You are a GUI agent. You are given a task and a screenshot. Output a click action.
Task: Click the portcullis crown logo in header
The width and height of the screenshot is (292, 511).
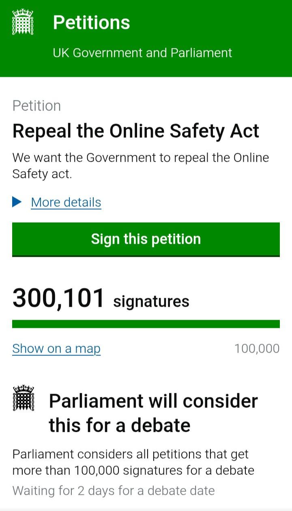(x=23, y=22)
